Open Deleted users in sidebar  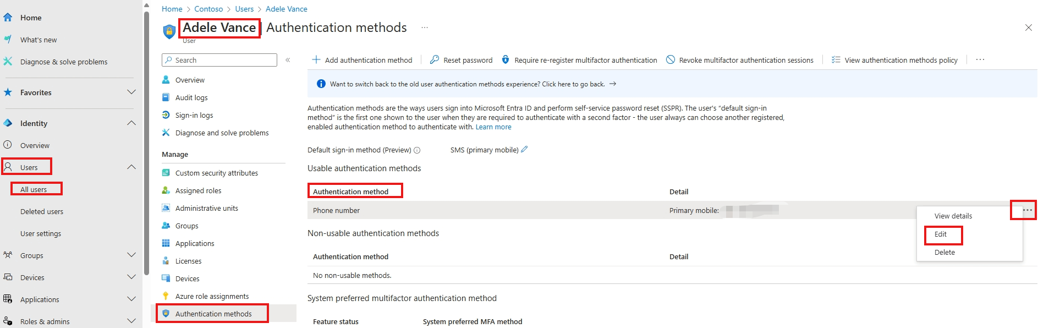tap(42, 211)
